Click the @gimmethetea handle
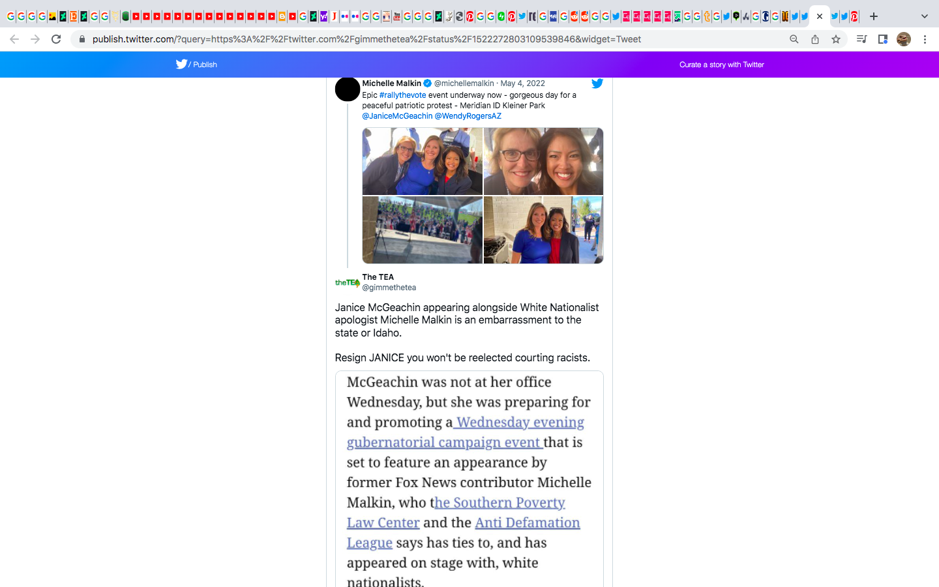The width and height of the screenshot is (939, 587). click(389, 288)
